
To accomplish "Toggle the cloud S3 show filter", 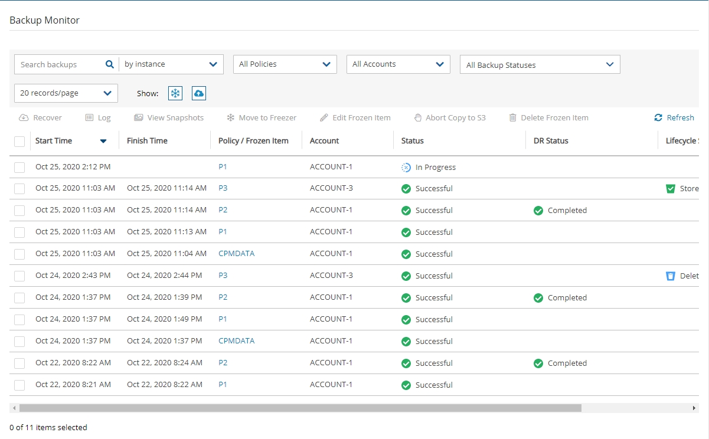I will pyautogui.click(x=199, y=93).
